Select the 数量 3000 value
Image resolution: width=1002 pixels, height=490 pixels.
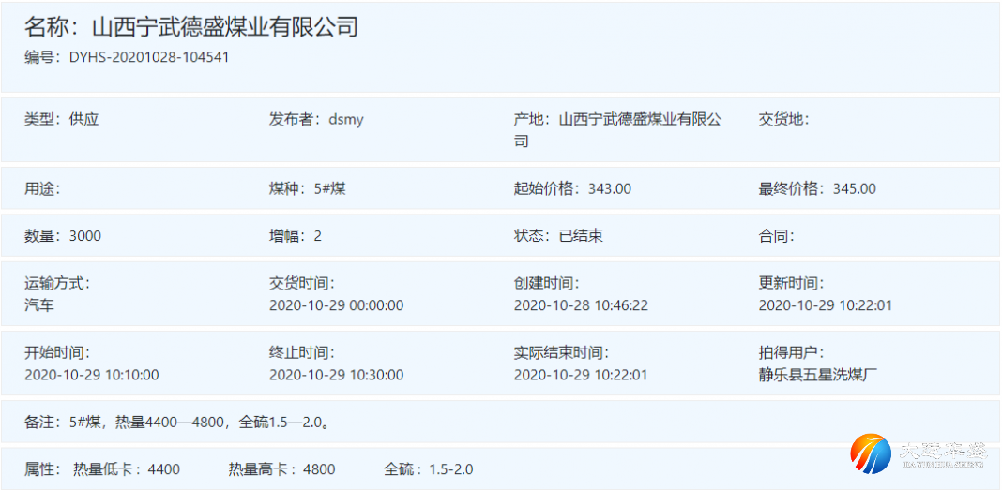click(84, 236)
